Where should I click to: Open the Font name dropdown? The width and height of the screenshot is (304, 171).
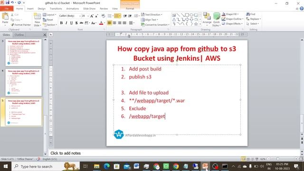(x=80, y=16)
